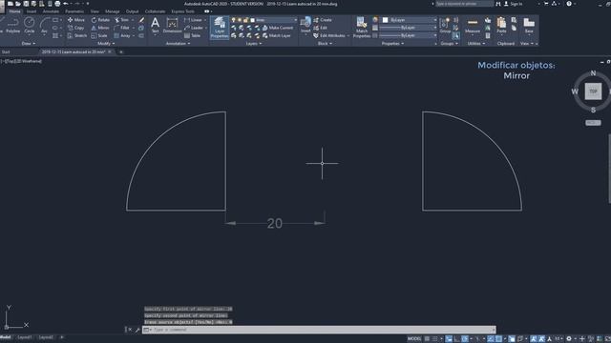Click the TOP face of ViewCube

[593, 91]
